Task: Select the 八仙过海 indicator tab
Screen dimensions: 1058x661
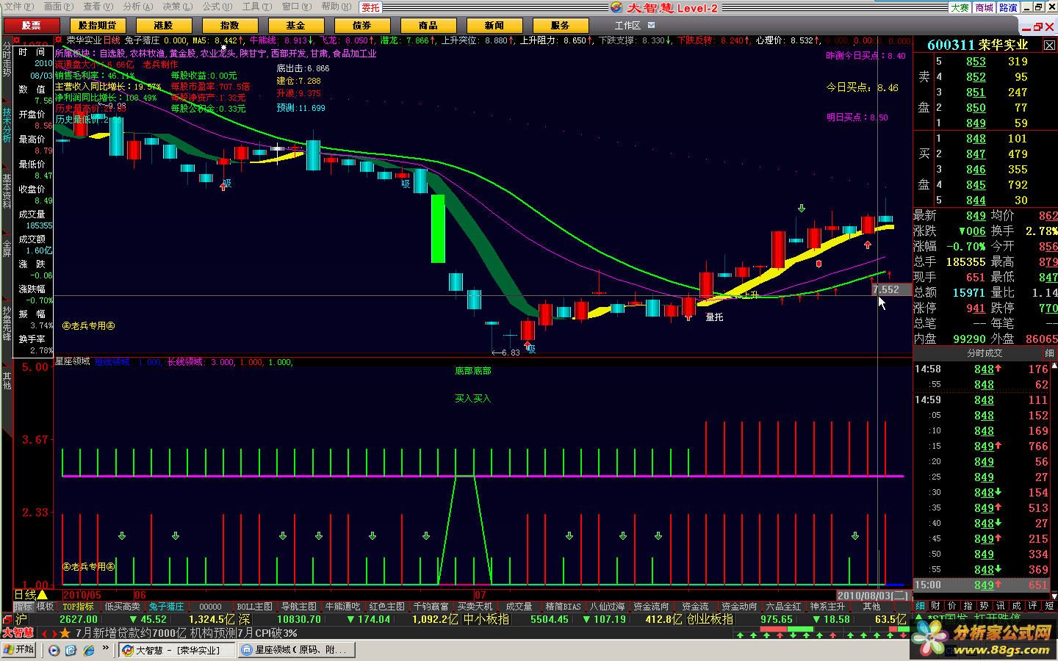Action: (607, 607)
